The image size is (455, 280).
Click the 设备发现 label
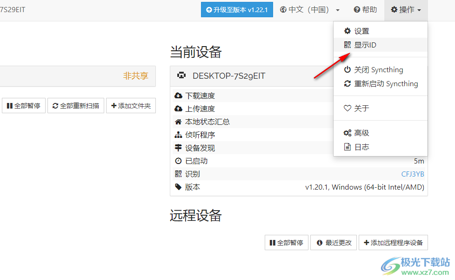point(200,148)
